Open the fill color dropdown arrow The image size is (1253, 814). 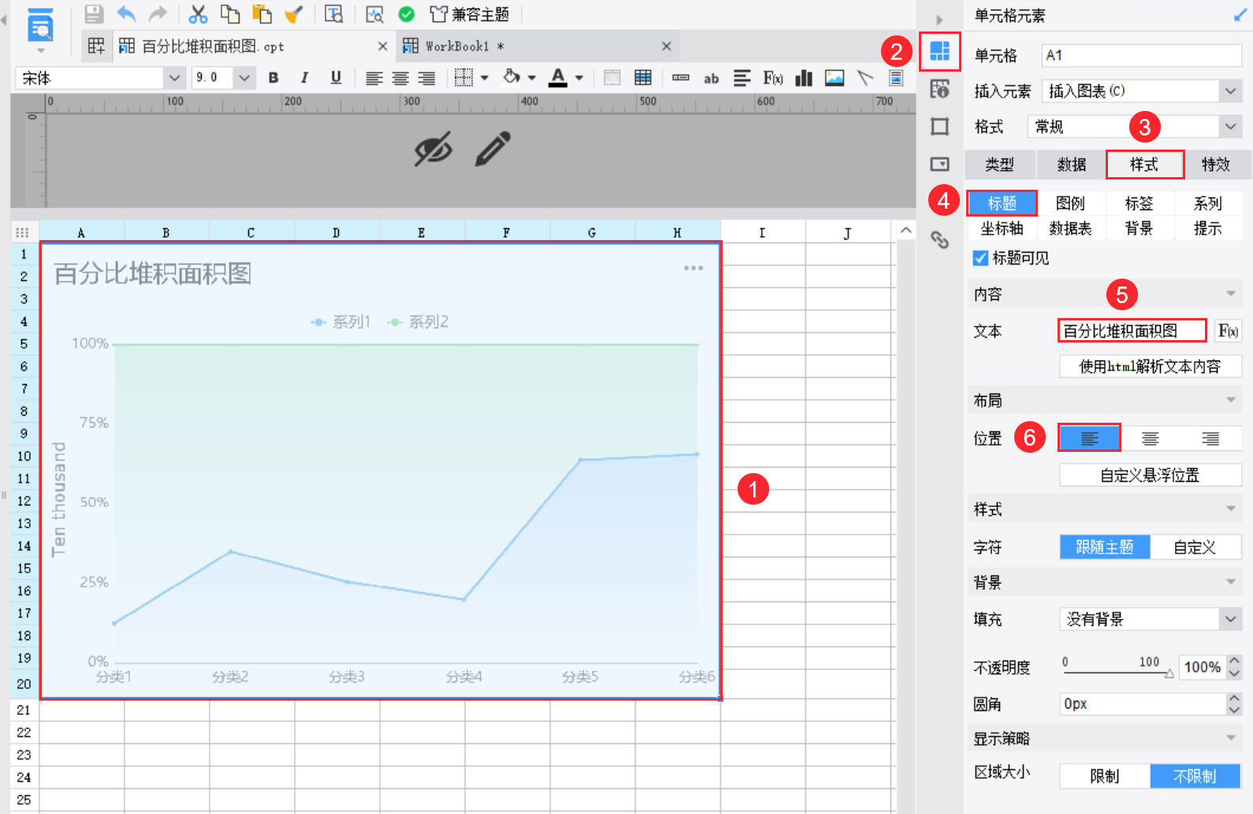click(532, 78)
